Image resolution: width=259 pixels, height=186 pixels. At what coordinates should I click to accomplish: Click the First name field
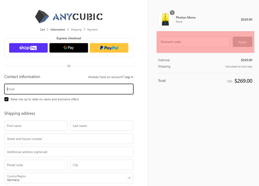[x=36, y=126]
